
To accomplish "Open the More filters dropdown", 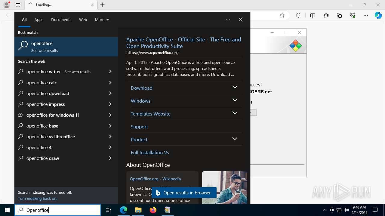I will pos(102,19).
